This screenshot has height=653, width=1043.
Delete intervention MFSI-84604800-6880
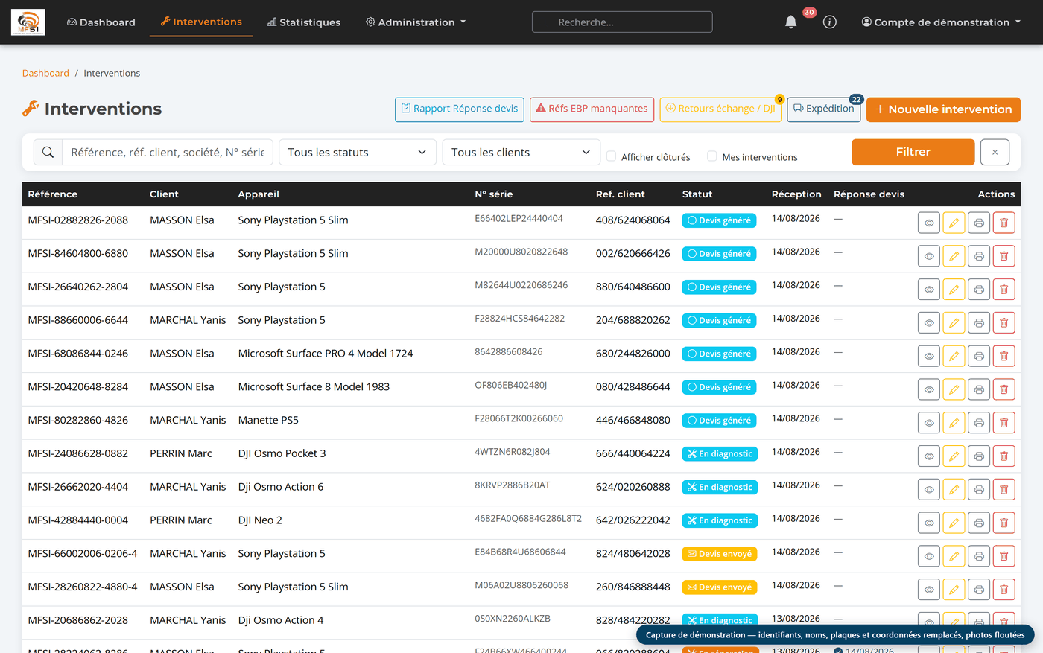[x=1004, y=256]
